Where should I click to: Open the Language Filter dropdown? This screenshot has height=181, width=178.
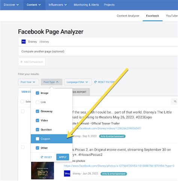point(78,82)
